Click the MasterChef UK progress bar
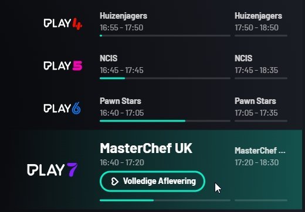 tap(165, 200)
